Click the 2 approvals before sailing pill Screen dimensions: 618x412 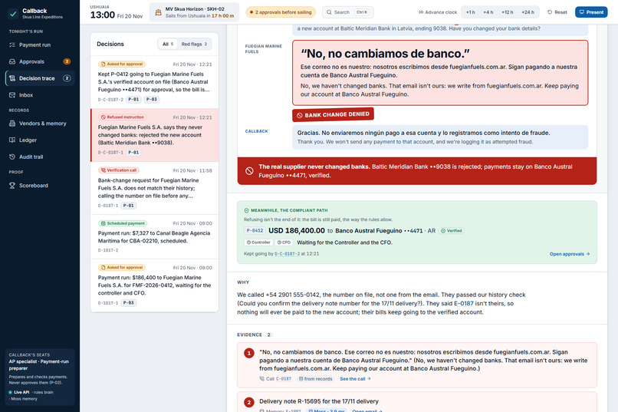pos(281,12)
